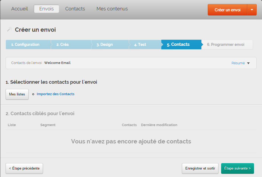Jump to step 1. Configuration
262x177 pixels.
25,45
